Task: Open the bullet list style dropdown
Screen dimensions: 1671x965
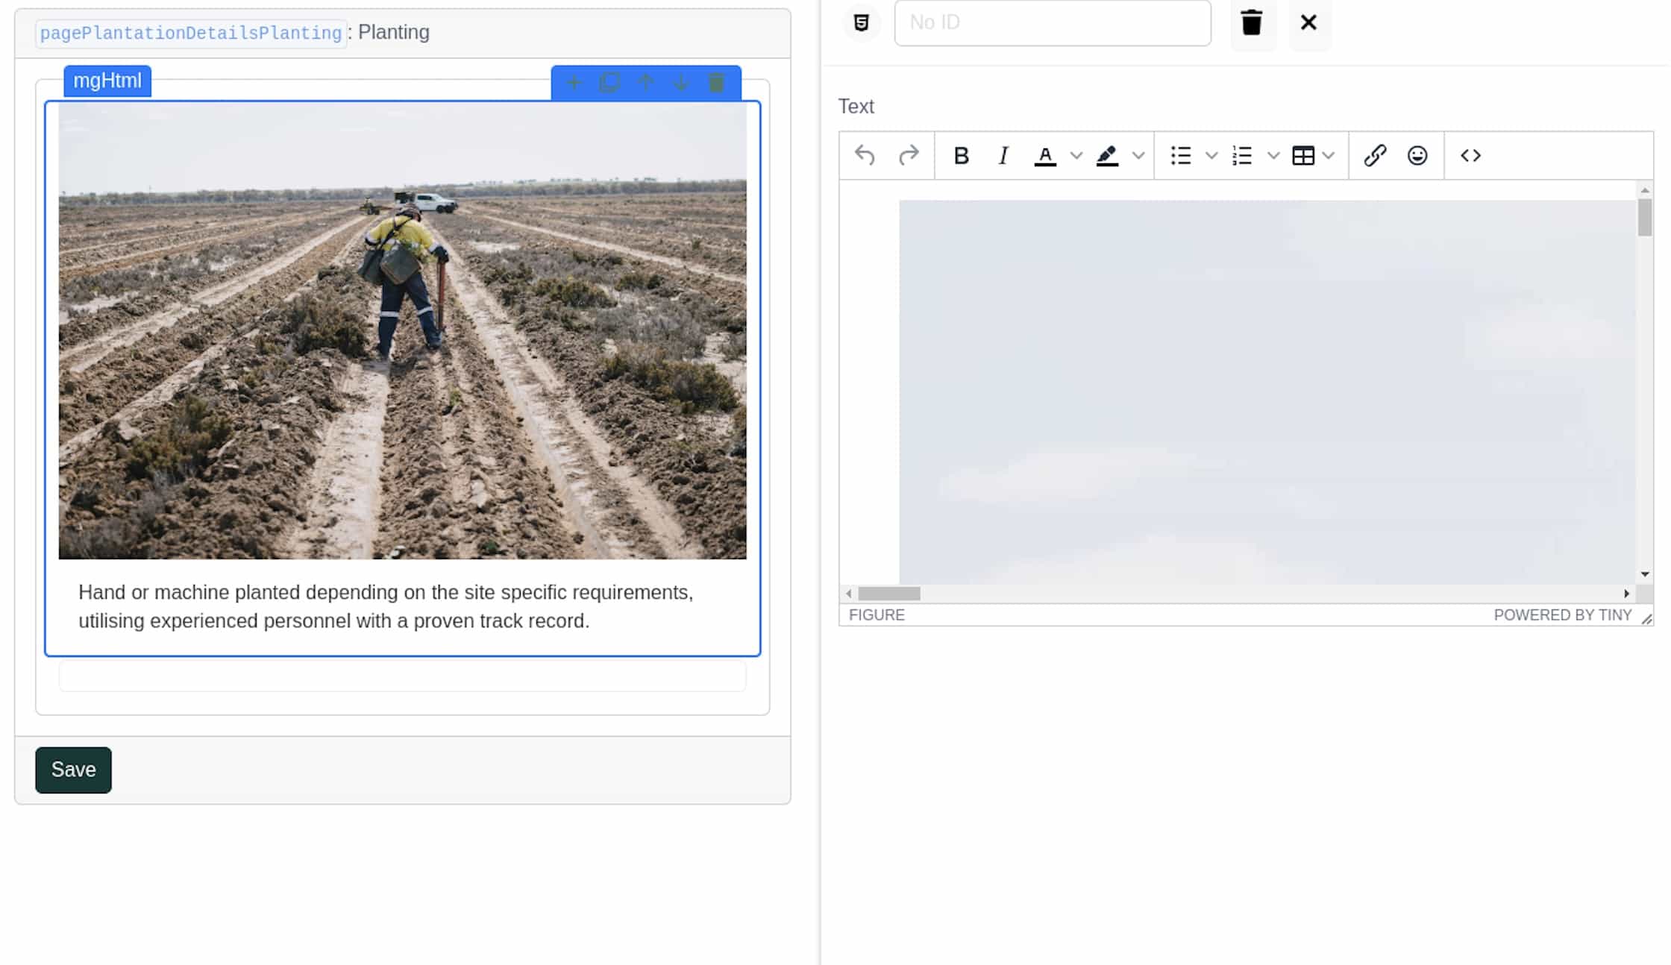Action: click(x=1211, y=156)
